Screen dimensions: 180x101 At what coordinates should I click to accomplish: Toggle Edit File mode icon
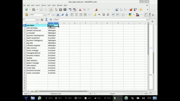click(x=51, y=10)
